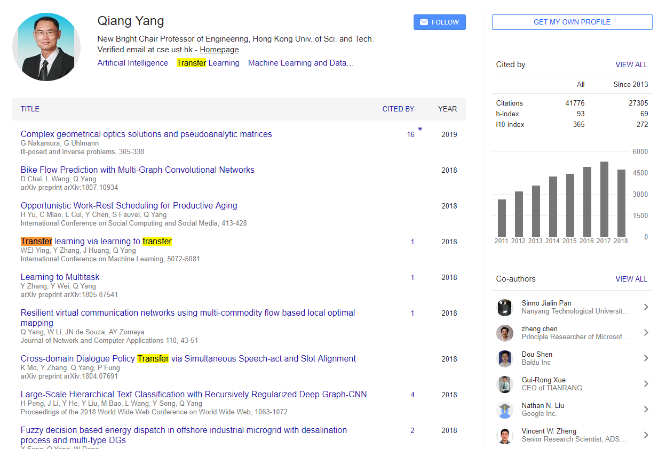Screen dimensions: 666x449
Task: Sort publications by Title column header
Action: pos(30,109)
